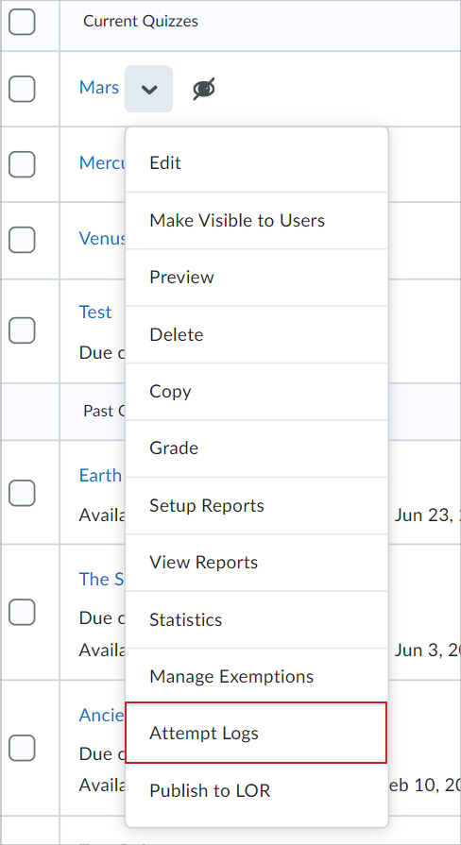Tick the select-all checkbox beside Current Quizzes
This screenshot has width=461, height=845.
22,22
